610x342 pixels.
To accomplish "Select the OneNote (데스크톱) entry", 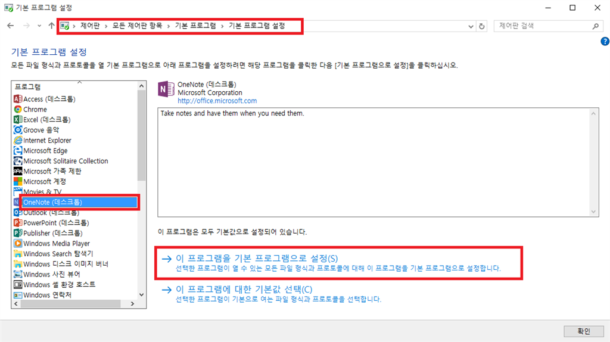I will pos(79,203).
